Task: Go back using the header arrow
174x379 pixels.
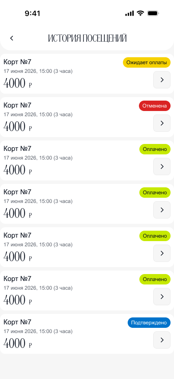Action: (x=12, y=38)
